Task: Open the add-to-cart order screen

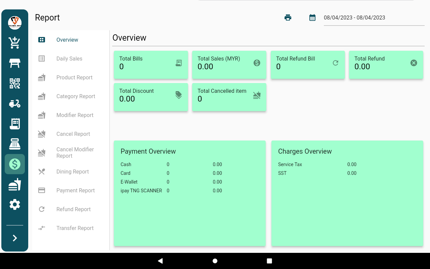Action: [x=15, y=43]
